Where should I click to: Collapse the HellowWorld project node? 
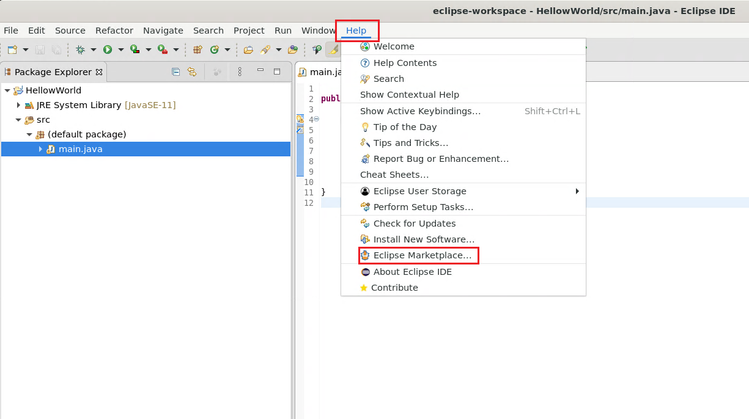pyautogui.click(x=7, y=90)
